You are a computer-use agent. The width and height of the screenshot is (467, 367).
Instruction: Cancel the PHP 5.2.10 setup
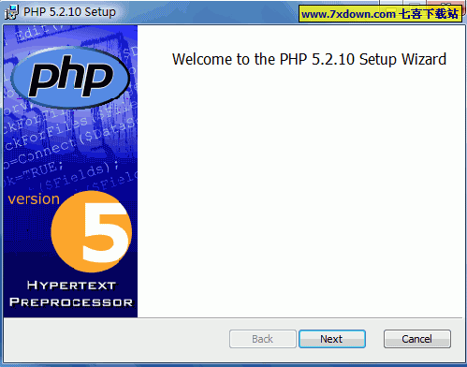click(417, 339)
